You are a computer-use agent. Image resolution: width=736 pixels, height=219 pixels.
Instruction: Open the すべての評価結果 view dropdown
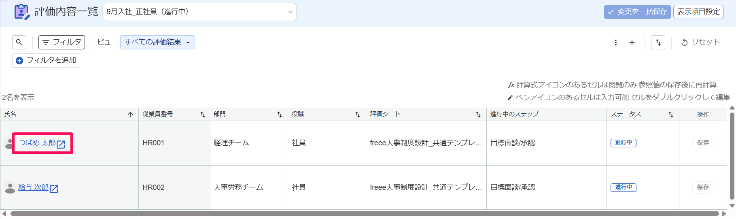157,42
